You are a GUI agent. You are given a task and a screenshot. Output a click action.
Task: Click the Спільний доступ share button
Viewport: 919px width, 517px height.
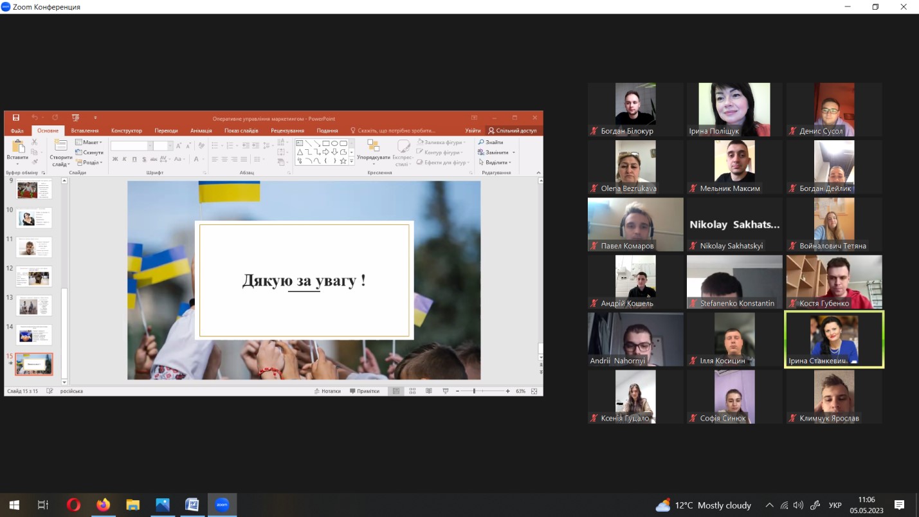coord(512,131)
